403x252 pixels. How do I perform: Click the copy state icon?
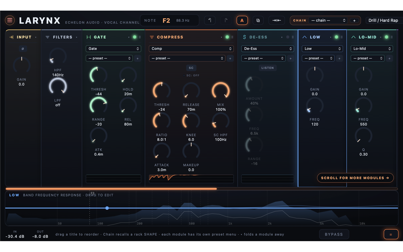(258, 20)
